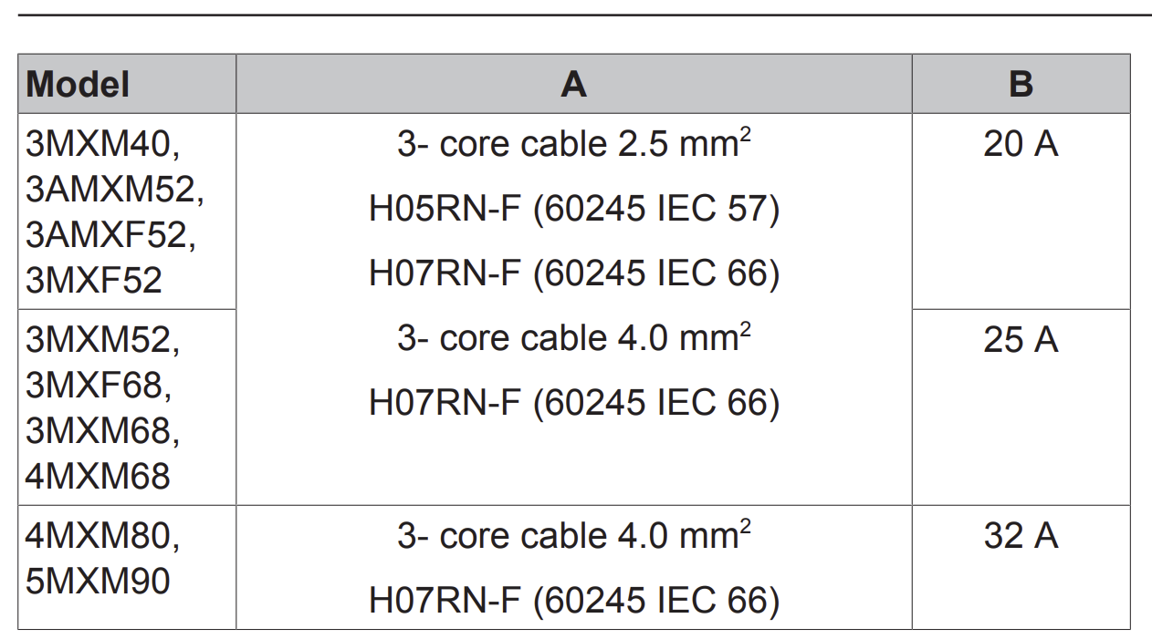The image size is (1152, 639).
Task: Click the column A header
Action: coord(573,84)
